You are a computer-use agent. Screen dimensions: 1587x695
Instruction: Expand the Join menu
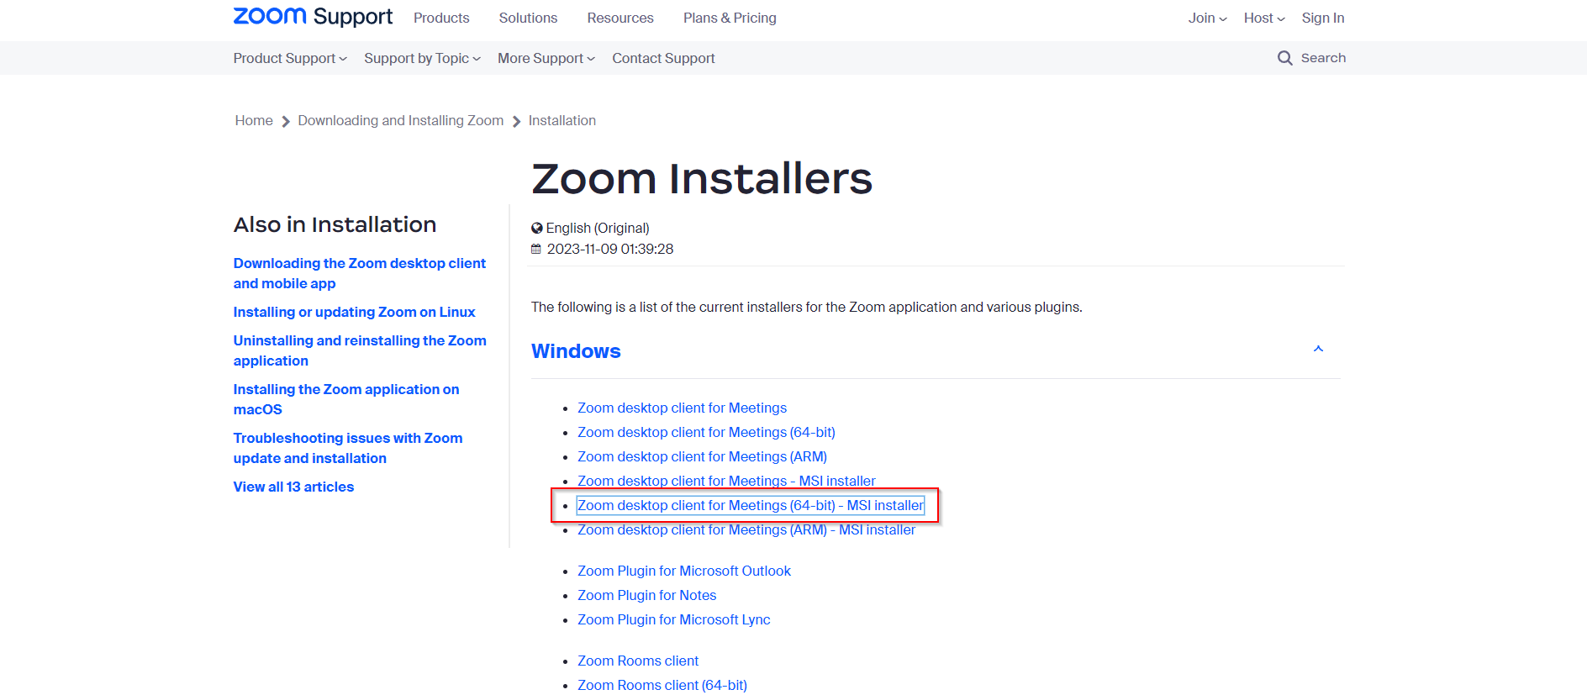point(1207,18)
